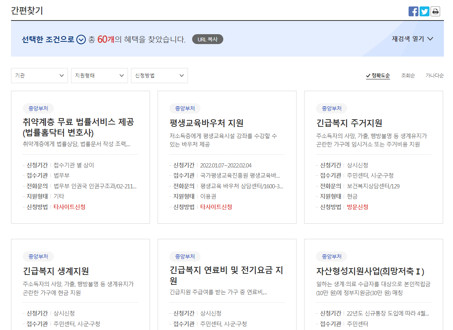This screenshot has width=453, height=330.
Task: Open the 지원형태 dropdown
Action: (99, 76)
